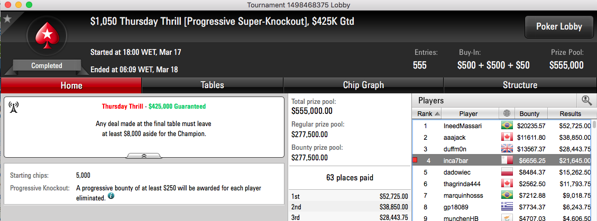597x221 pixels.
Task: Click the players list scrollbar
Action: 594,170
